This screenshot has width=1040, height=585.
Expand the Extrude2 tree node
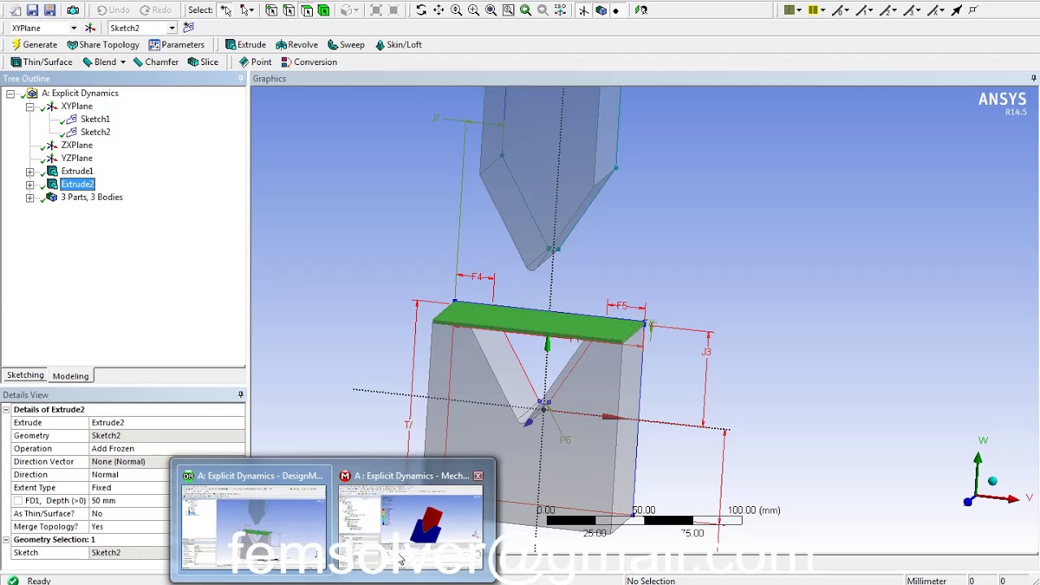(x=30, y=184)
